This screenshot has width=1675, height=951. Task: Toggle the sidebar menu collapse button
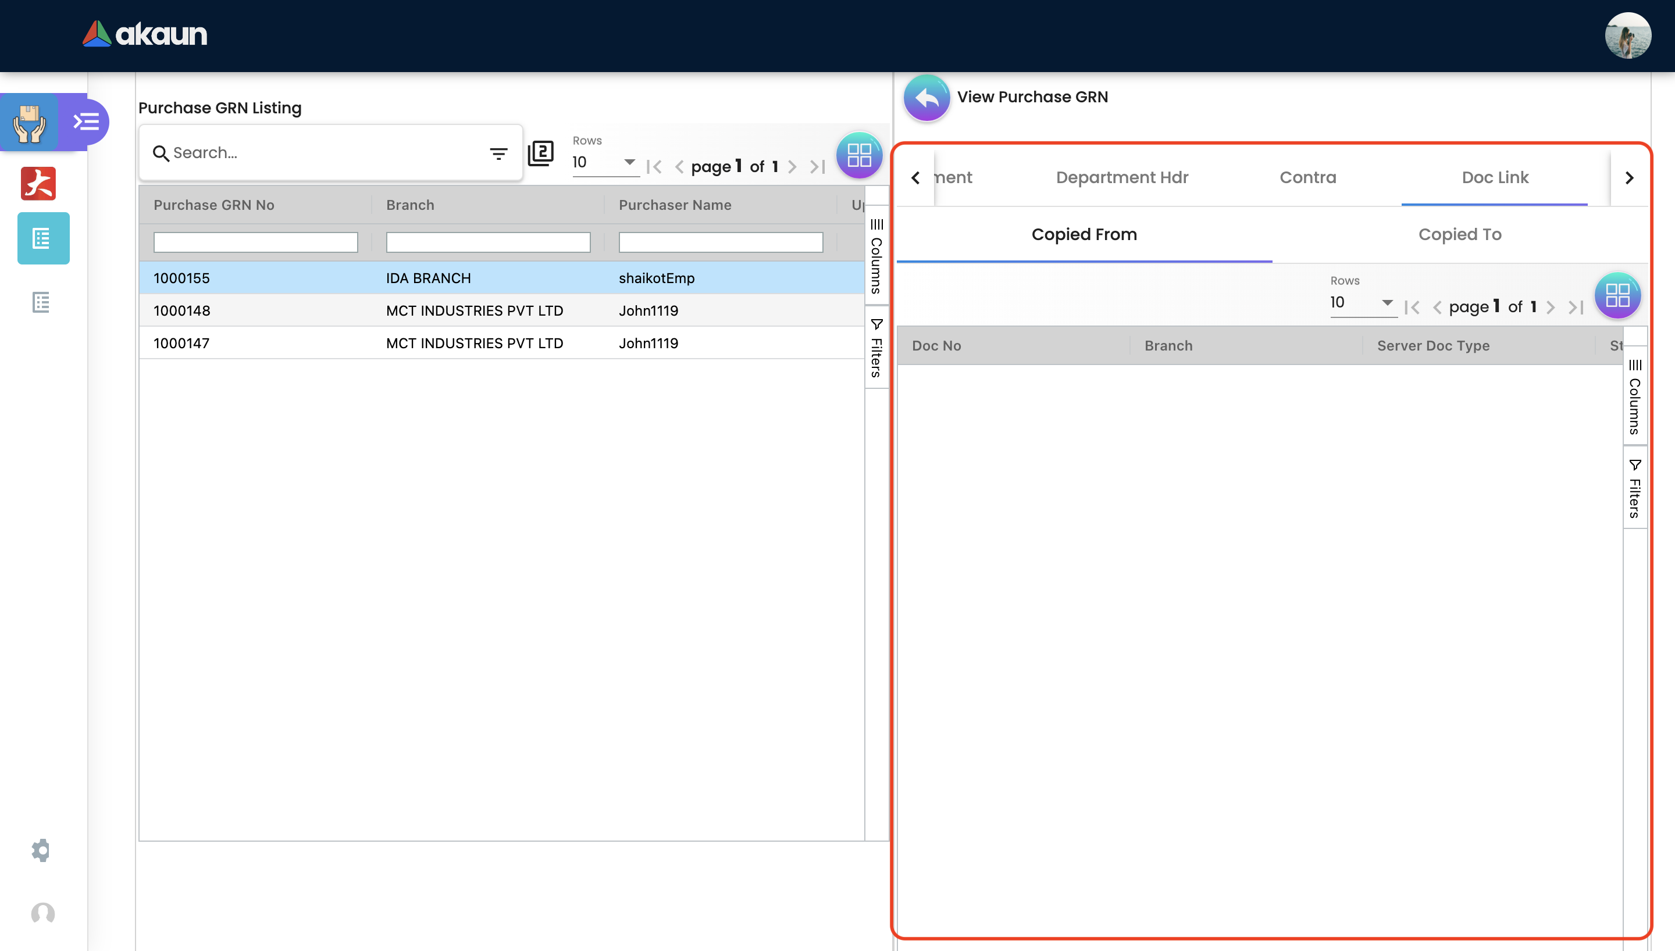click(85, 121)
